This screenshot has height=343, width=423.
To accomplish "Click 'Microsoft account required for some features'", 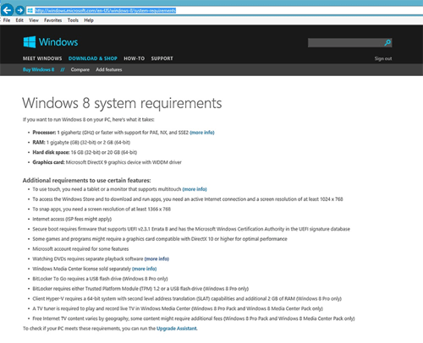I will coord(80,249).
